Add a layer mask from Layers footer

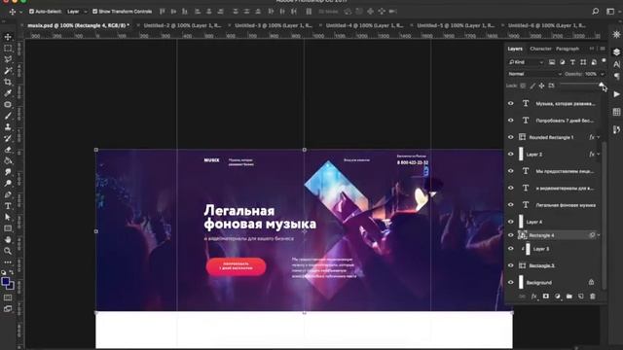545,297
